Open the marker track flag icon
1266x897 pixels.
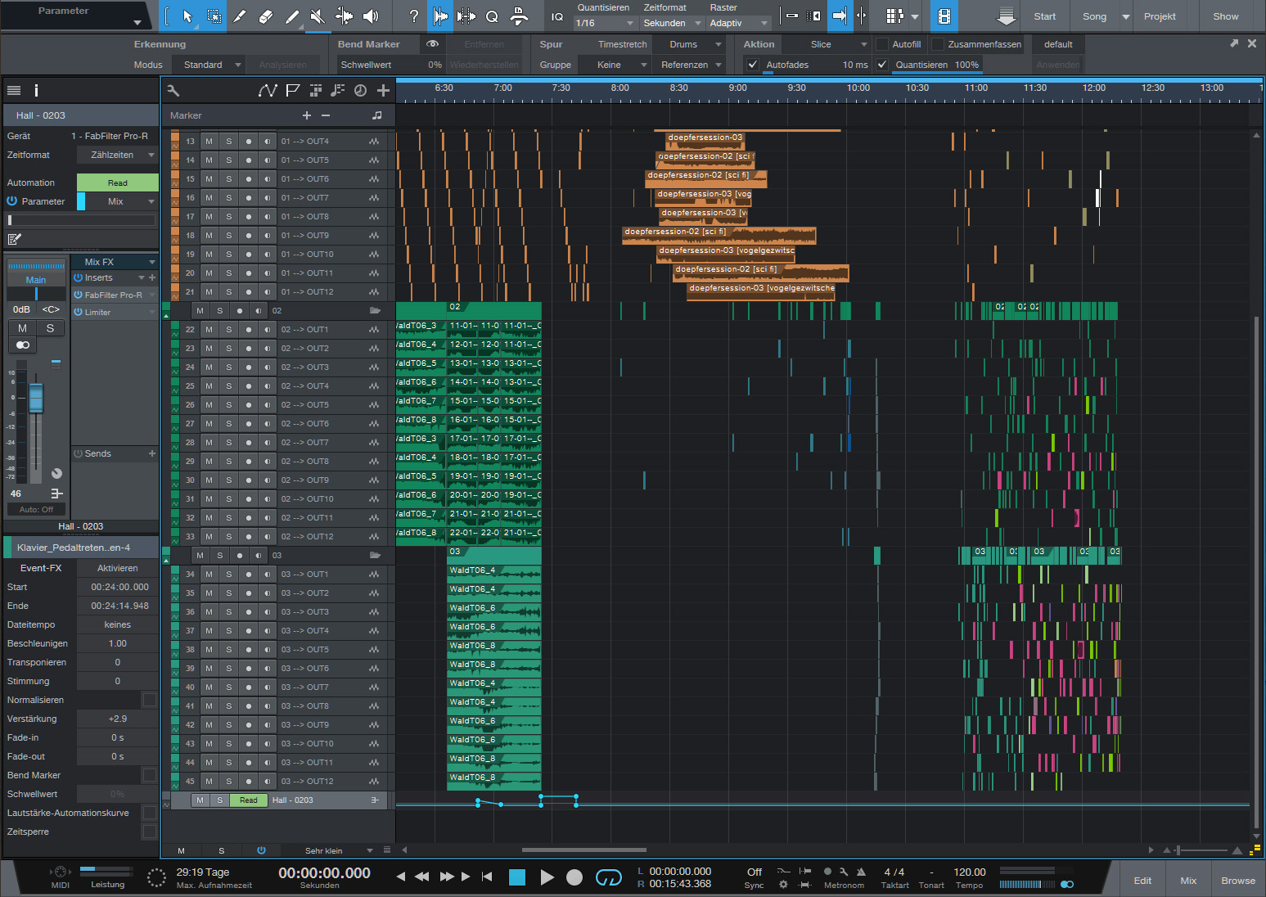tap(292, 91)
